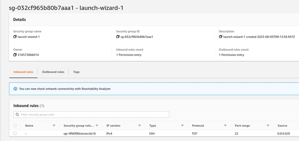
Task: Sort by Port range column arrow
Action: (x=268, y=126)
